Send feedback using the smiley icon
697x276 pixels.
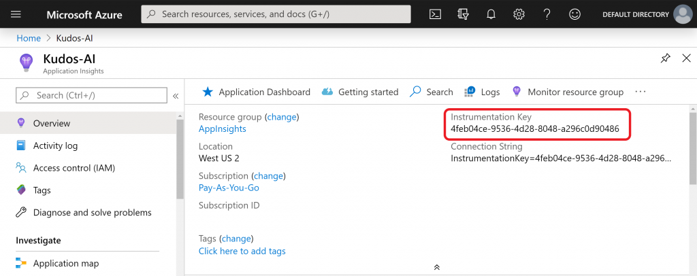(x=574, y=14)
